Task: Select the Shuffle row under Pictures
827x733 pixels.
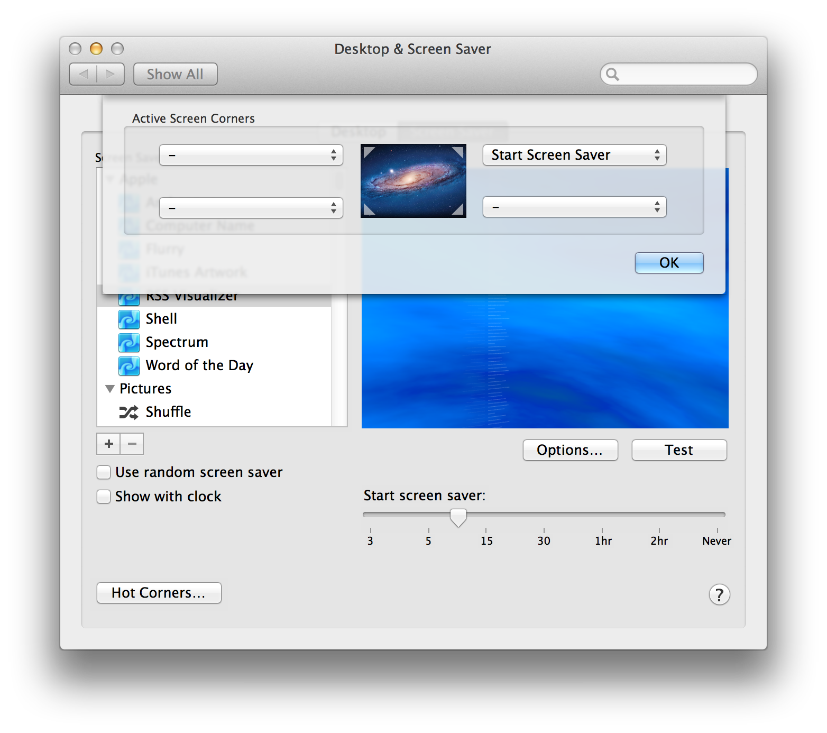Action: (x=214, y=413)
